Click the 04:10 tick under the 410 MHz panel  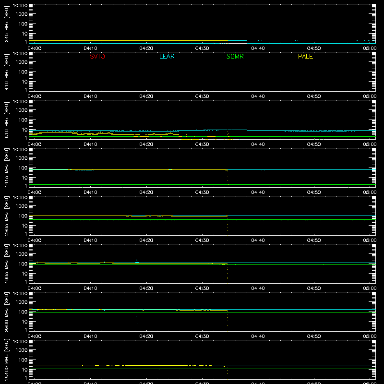[90, 96]
